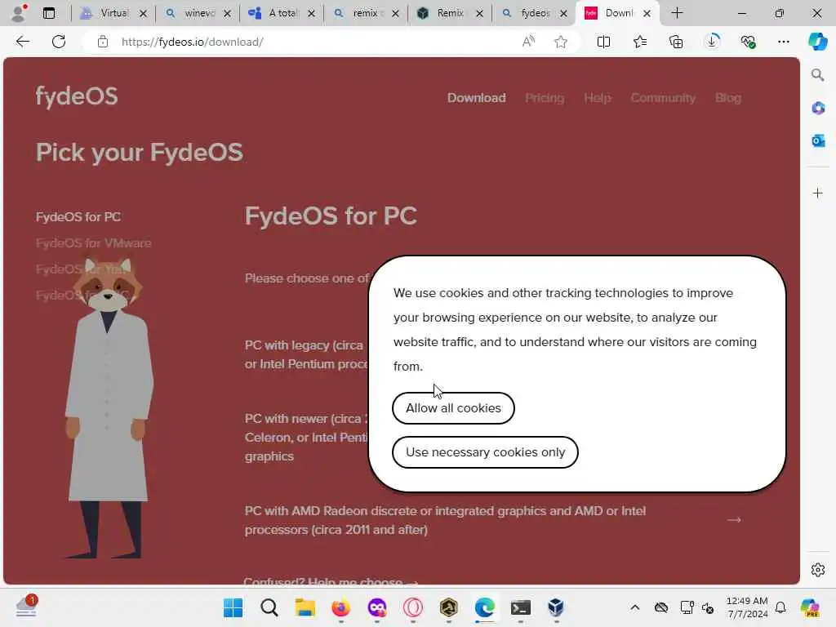Open the Microsoft 365 sidebar icon
The width and height of the screenshot is (836, 627).
[x=818, y=109]
